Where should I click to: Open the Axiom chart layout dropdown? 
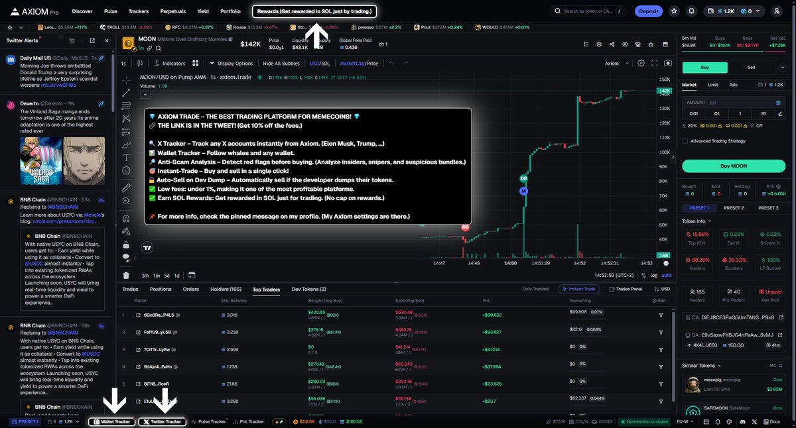click(616, 64)
